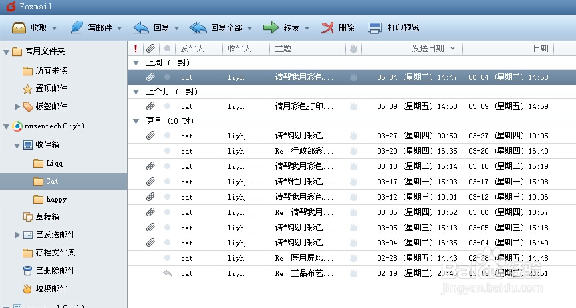This screenshot has width=576, height=308.
Task: Toggle read dot on 03-20 email
Action: (167, 151)
